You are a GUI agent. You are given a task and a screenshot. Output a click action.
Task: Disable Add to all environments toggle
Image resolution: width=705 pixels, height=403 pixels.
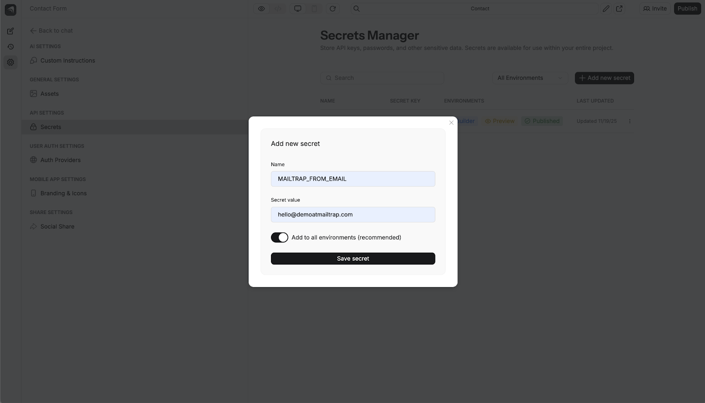pos(279,237)
